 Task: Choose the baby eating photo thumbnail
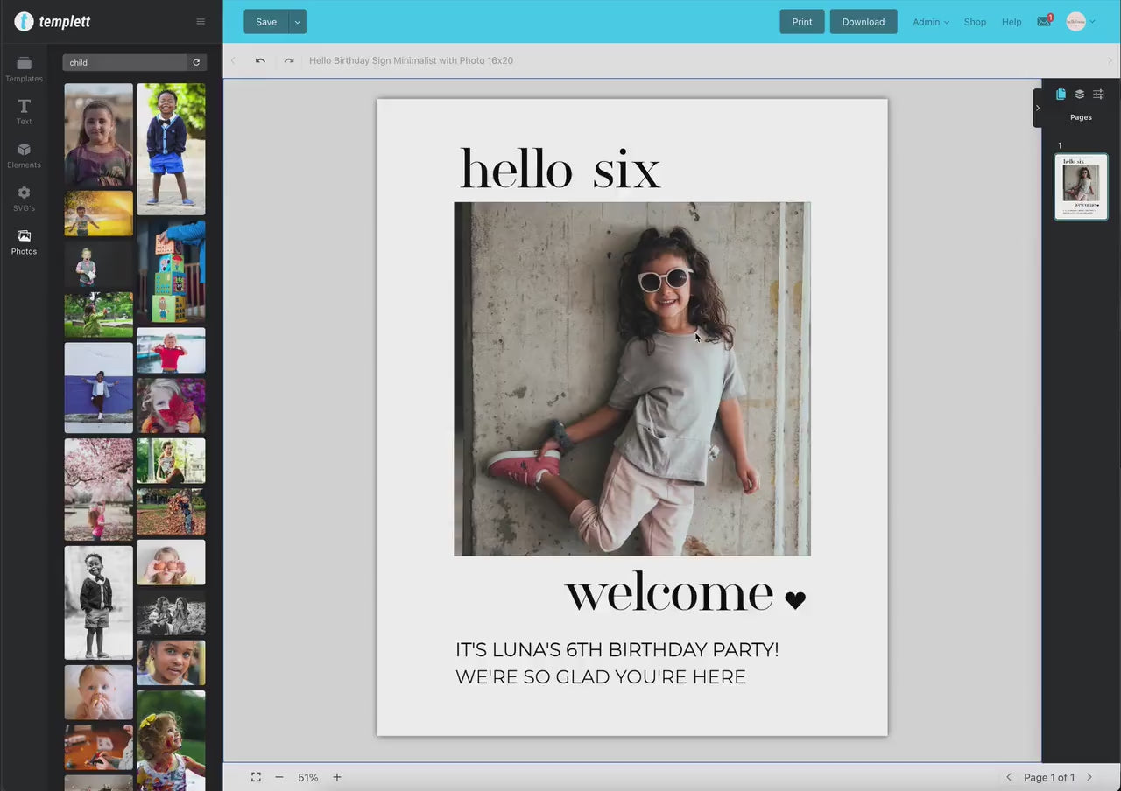(99, 692)
